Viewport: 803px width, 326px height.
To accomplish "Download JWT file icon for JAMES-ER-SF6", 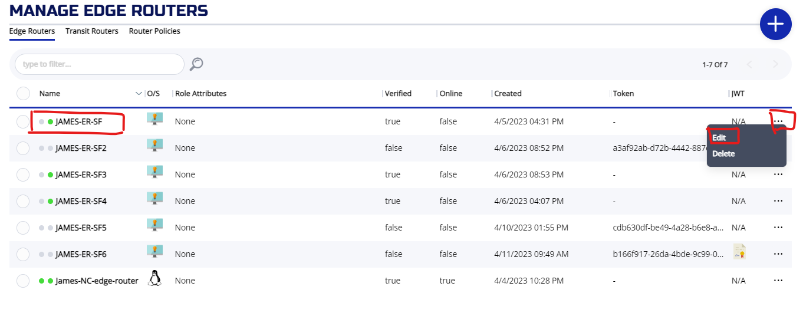I will [x=739, y=252].
